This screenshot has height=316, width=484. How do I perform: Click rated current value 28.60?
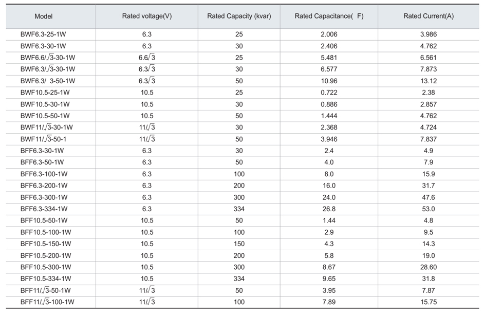[429, 267]
